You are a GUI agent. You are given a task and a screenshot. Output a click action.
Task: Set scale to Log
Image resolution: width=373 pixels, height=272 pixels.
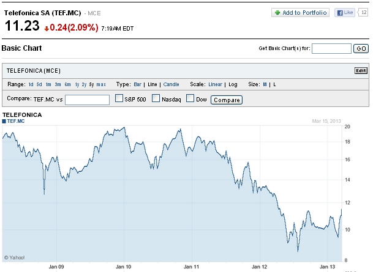point(233,84)
